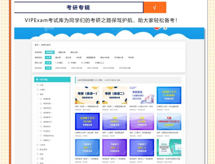Open the 考研 西医临床医学综合能力 thumbnail
215x164 pixels.
click(169, 122)
